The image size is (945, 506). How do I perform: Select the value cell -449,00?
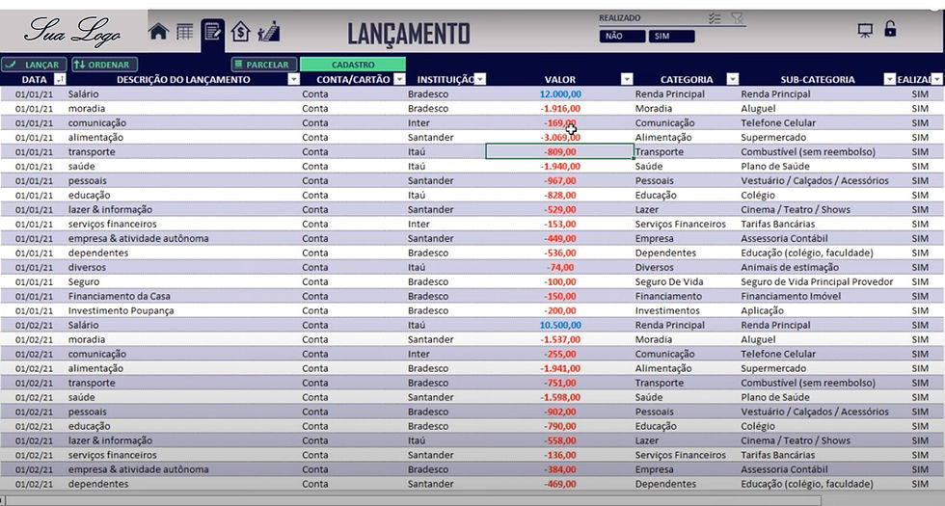coord(559,239)
